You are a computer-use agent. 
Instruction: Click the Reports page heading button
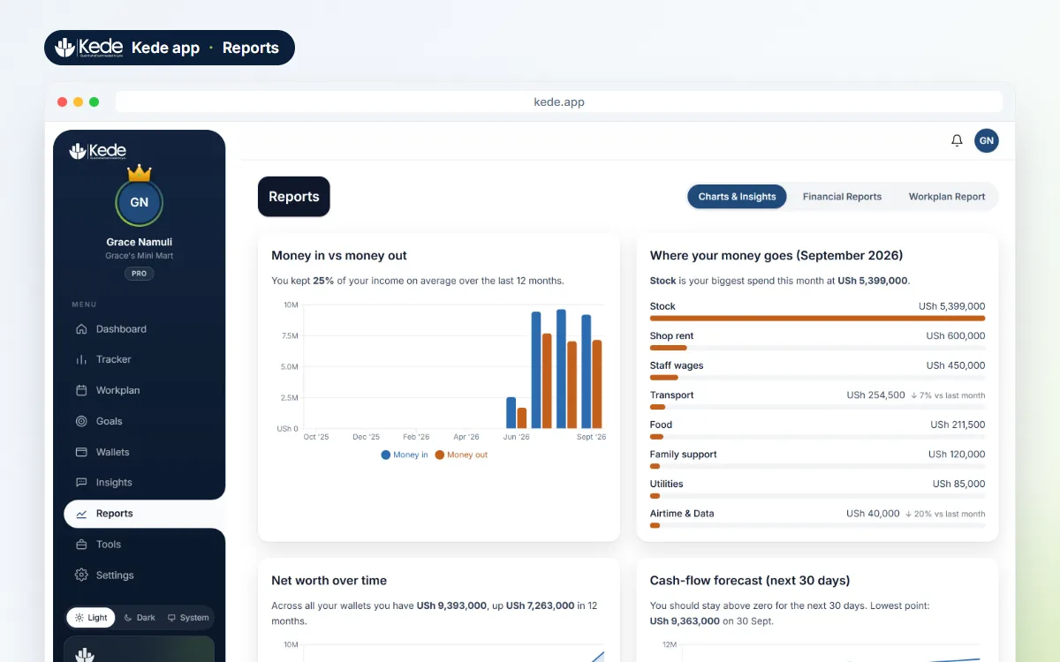click(x=294, y=197)
